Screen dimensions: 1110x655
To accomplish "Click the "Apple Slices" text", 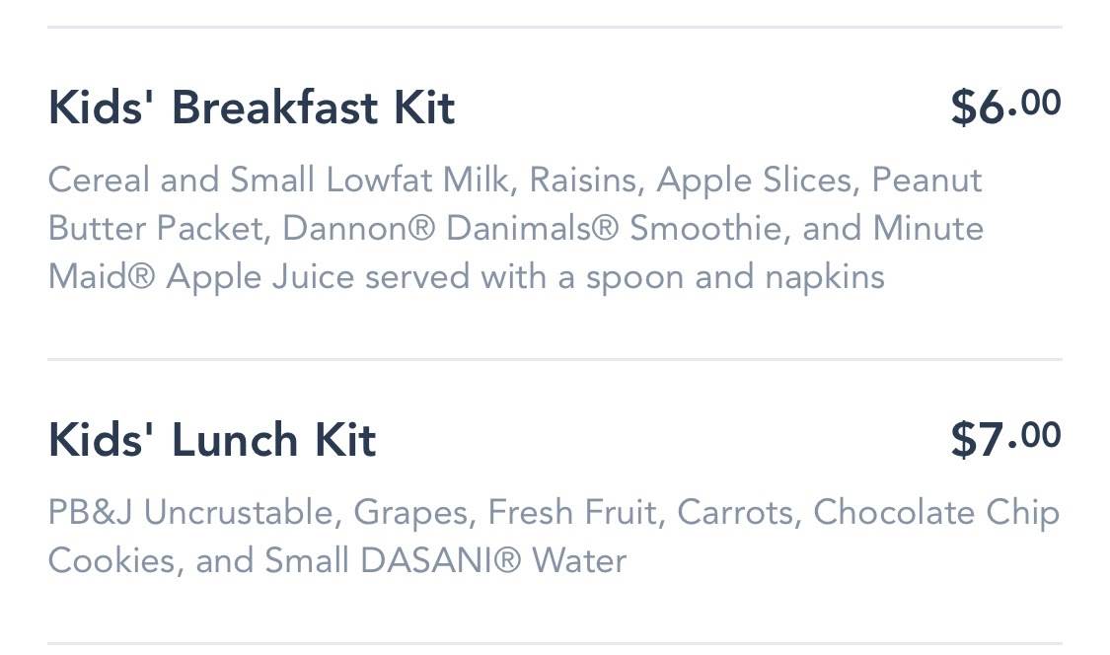I will (754, 181).
